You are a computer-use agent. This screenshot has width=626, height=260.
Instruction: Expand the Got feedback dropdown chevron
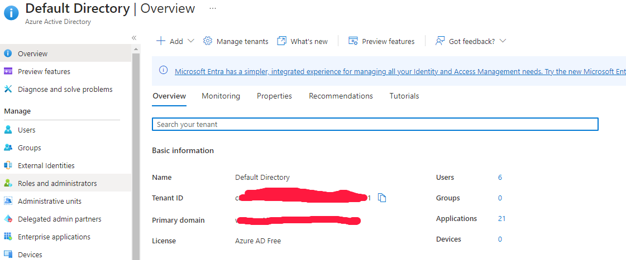(503, 41)
